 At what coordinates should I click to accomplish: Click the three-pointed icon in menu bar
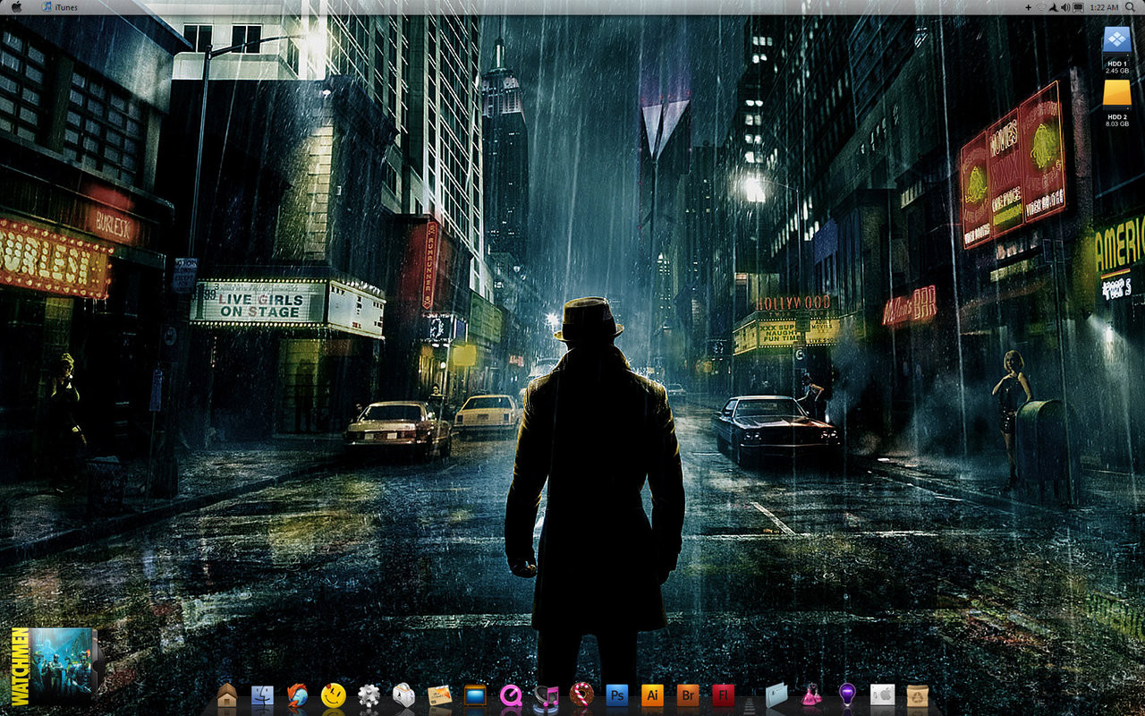(x=1053, y=7)
